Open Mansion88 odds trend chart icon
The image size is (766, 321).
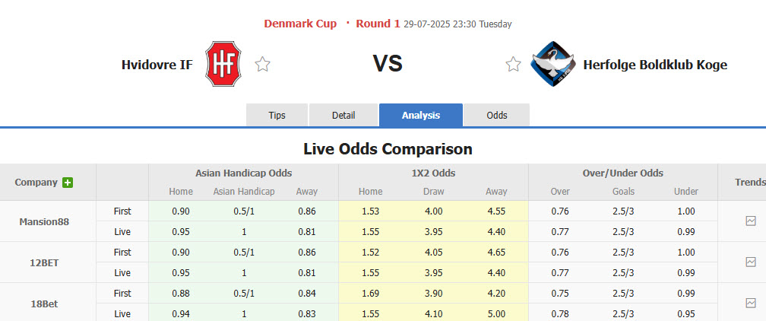[x=751, y=221]
